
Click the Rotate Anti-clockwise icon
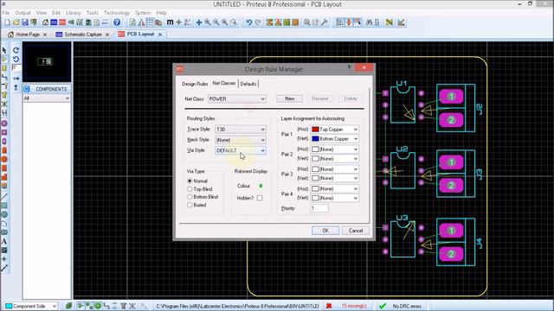point(16,59)
